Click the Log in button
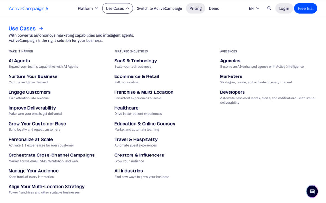This screenshot has width=326, height=203. [x=284, y=8]
